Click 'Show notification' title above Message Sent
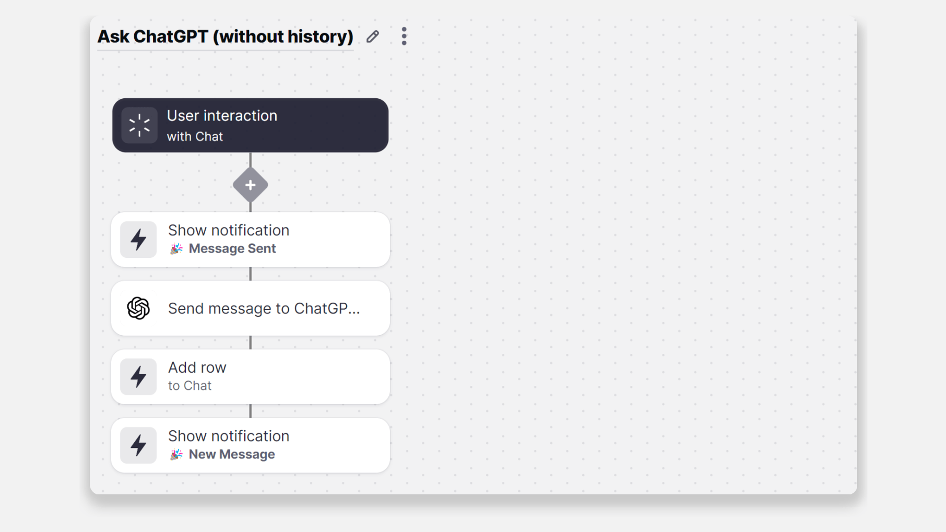The image size is (946, 532). [x=228, y=230]
